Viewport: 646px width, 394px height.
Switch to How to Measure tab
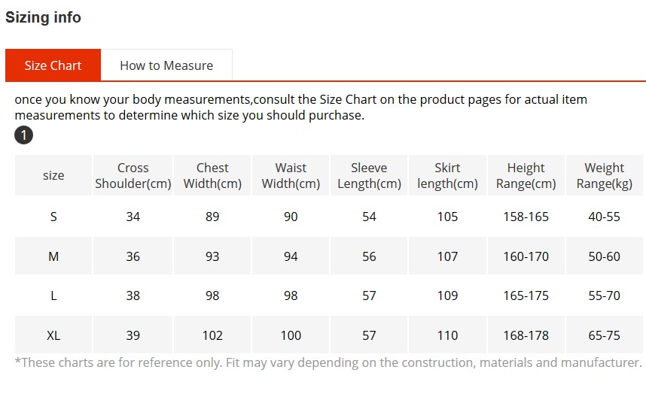point(166,65)
